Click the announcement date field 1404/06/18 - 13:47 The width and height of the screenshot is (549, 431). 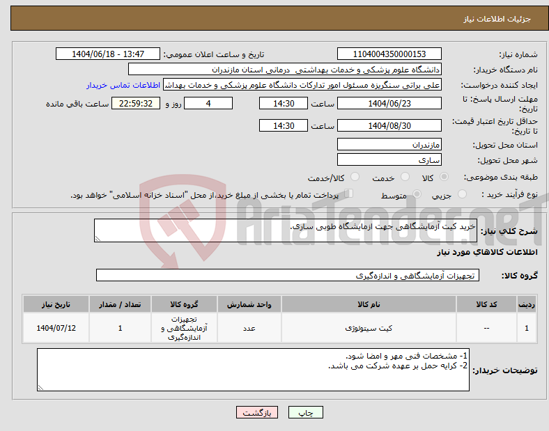click(x=108, y=54)
